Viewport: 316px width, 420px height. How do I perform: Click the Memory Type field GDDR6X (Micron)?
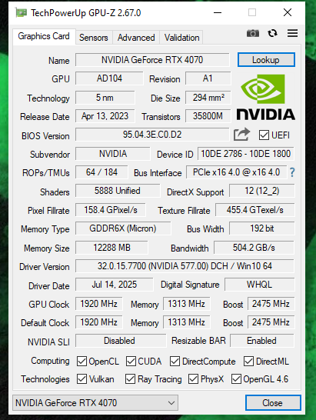click(x=123, y=228)
